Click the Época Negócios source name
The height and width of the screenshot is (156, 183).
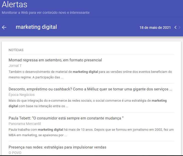[x=22, y=95]
